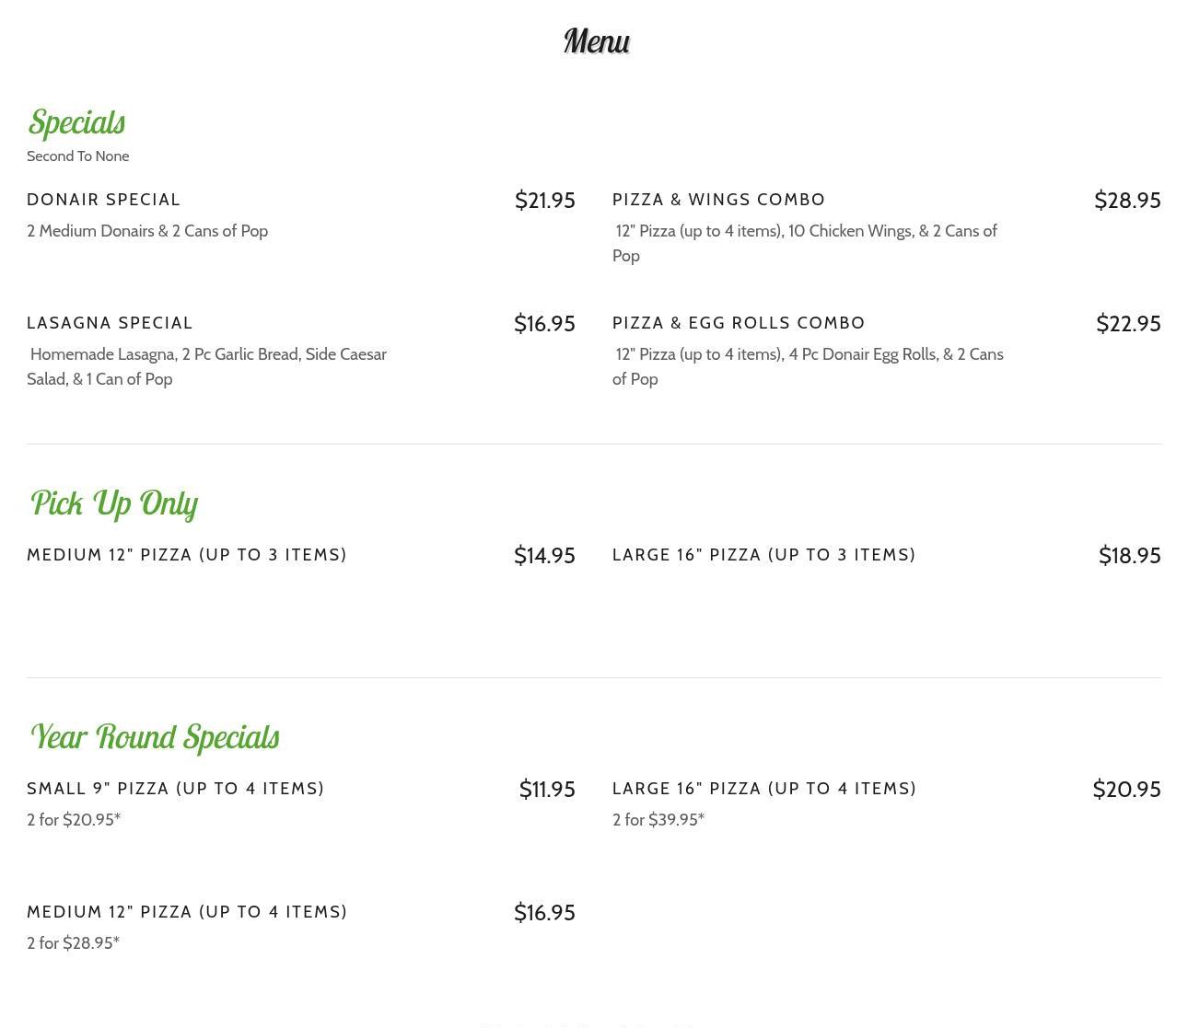Select Small 9" Pizza up to 4 items
The height and width of the screenshot is (1028, 1188).
[175, 789]
